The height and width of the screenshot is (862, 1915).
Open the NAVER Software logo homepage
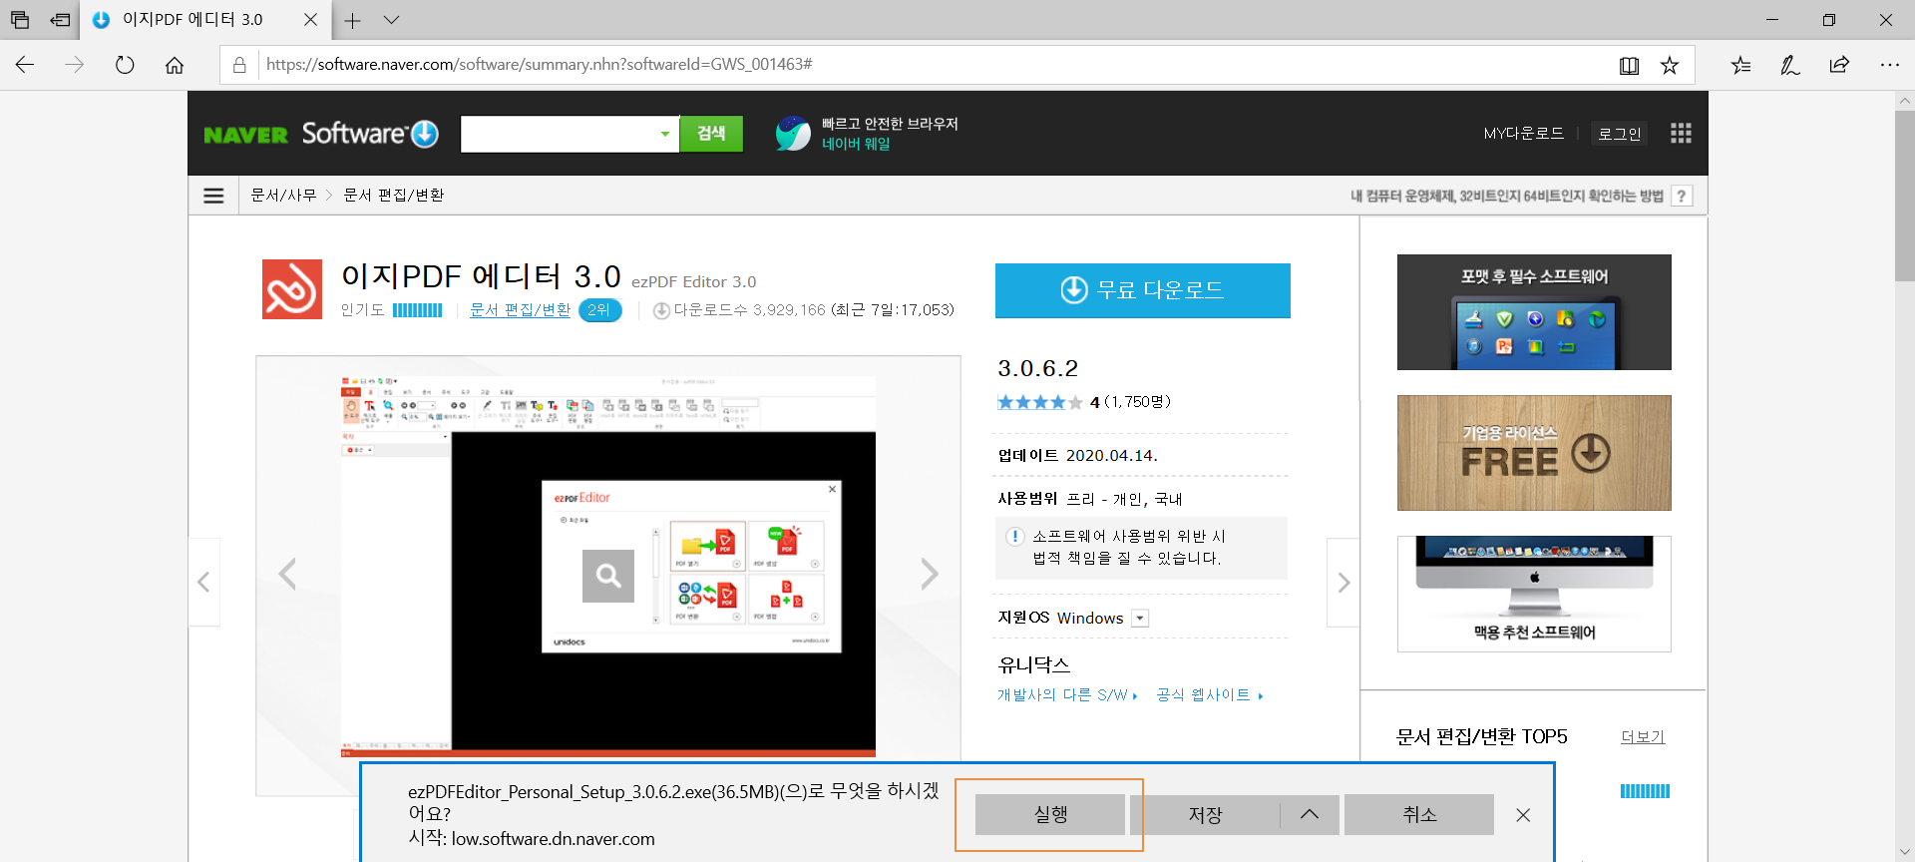point(321,134)
